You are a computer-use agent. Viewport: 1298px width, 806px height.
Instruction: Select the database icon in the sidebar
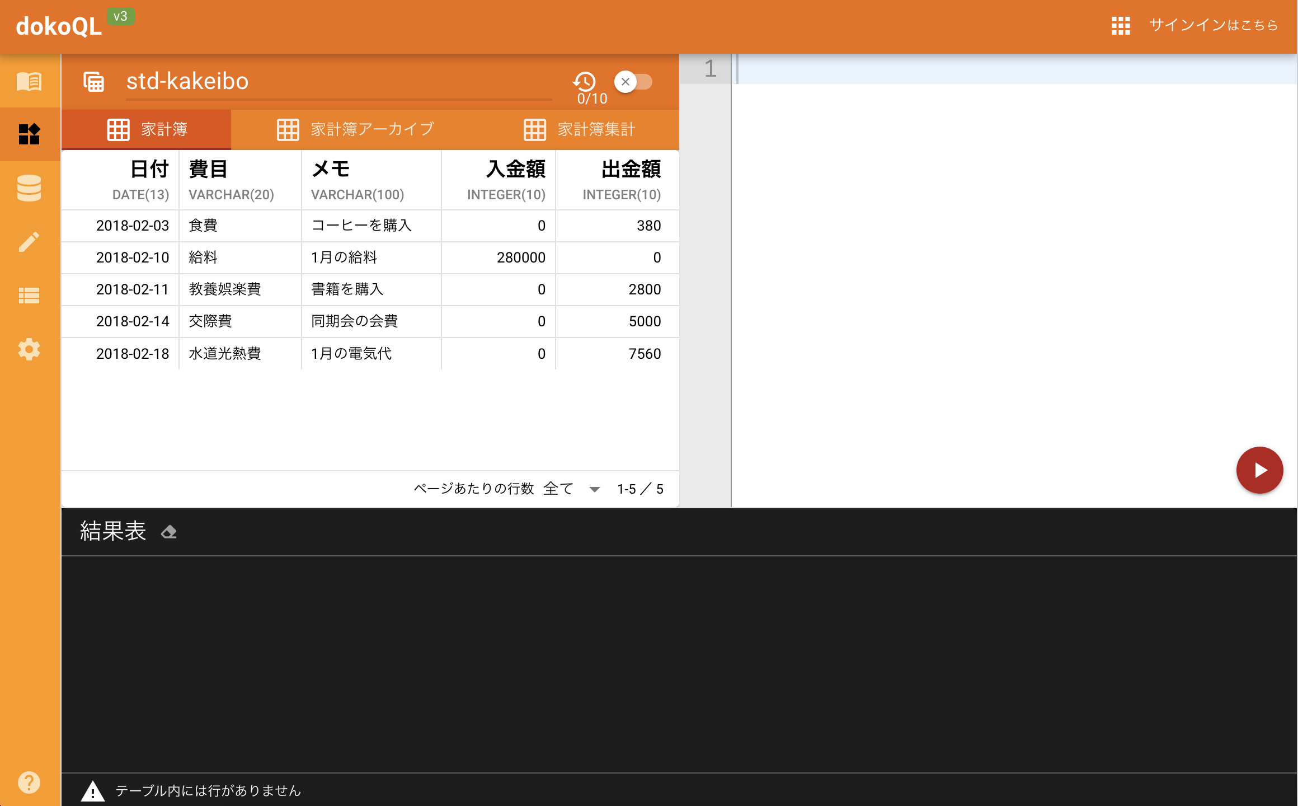29,188
